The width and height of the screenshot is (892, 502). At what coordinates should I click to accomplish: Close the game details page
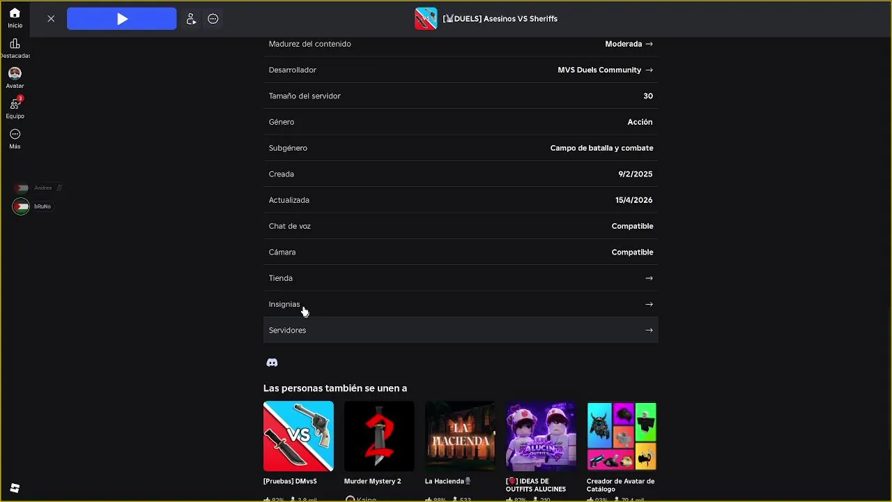click(x=51, y=19)
